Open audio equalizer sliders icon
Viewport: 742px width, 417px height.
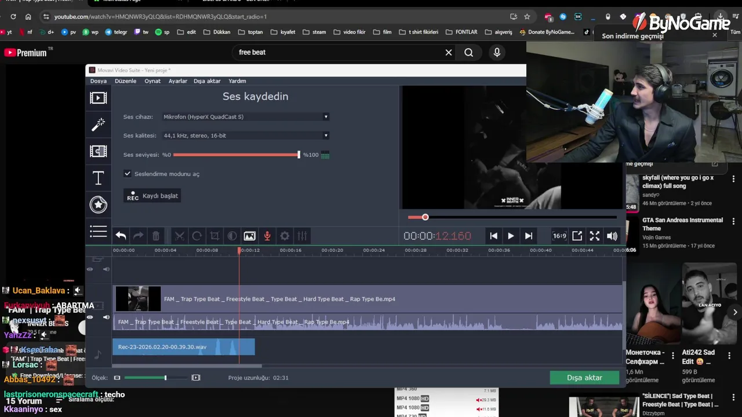302,236
